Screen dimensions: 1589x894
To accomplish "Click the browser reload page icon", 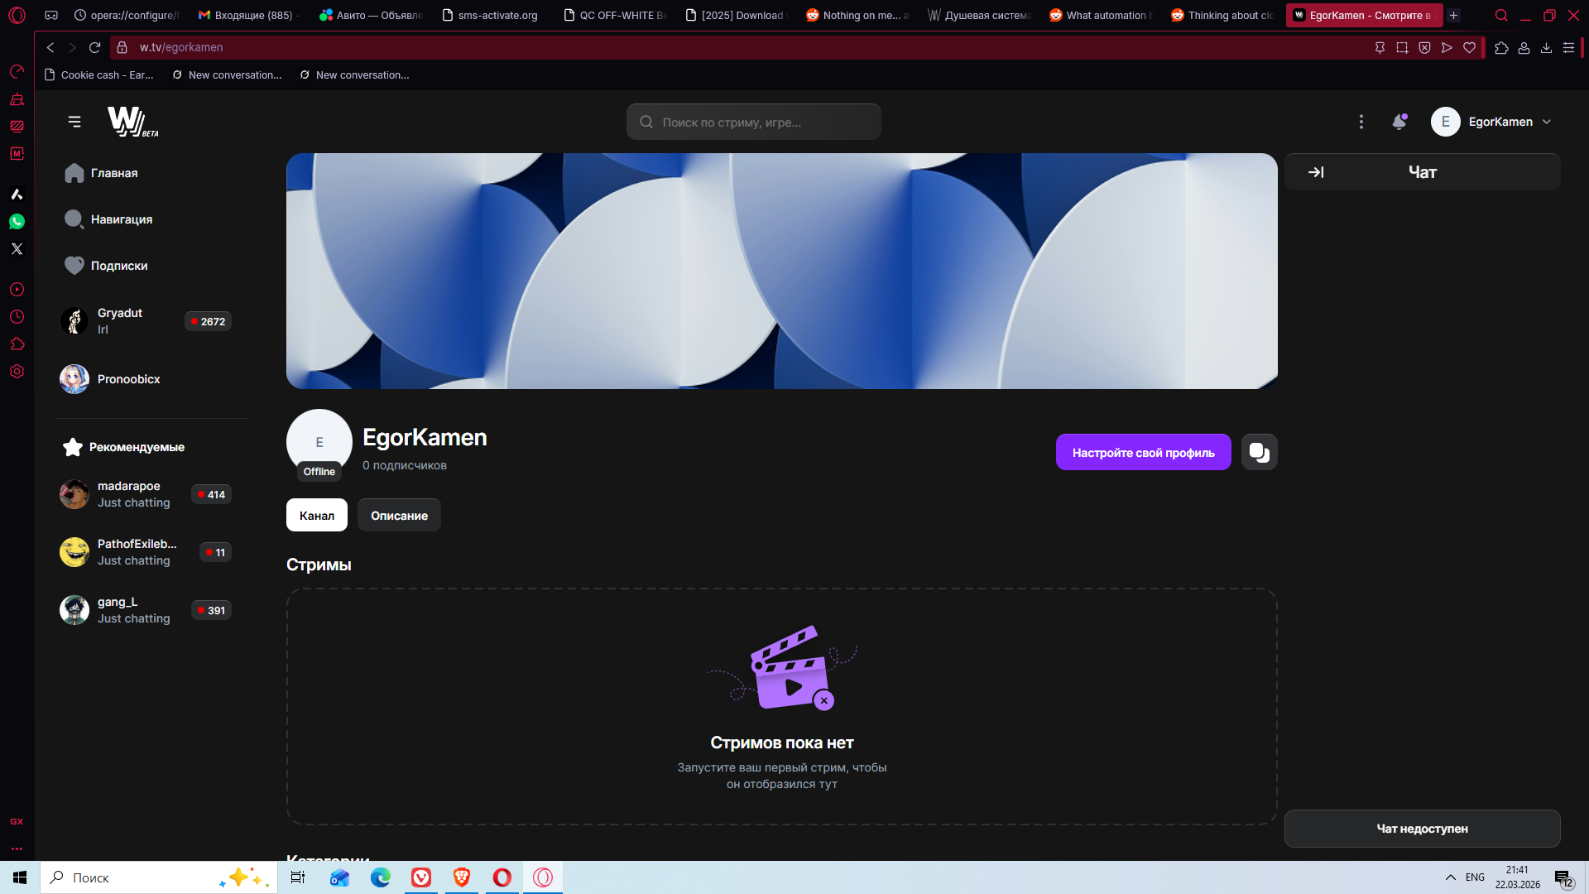I will [x=94, y=47].
